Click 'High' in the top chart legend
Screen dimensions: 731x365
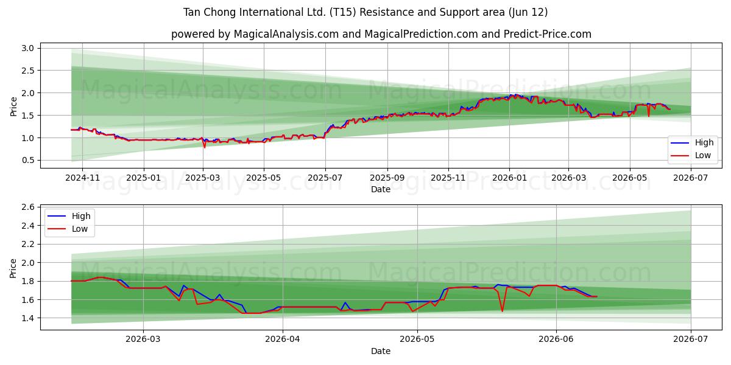[x=704, y=143]
